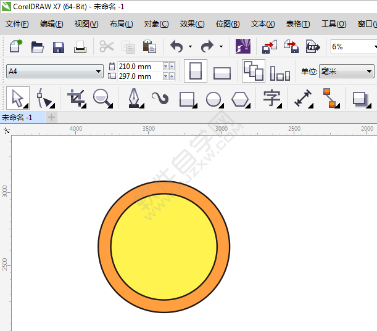Activate the Zoom magnifier tool
Screen dimensions: 377x331
pos(102,98)
